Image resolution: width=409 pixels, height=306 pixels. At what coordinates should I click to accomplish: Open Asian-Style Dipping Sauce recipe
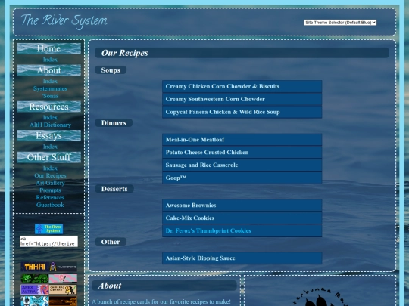(242, 258)
